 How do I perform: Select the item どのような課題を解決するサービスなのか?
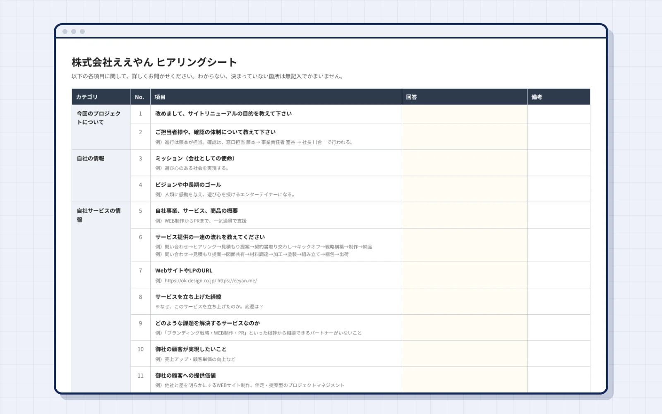tap(208, 323)
